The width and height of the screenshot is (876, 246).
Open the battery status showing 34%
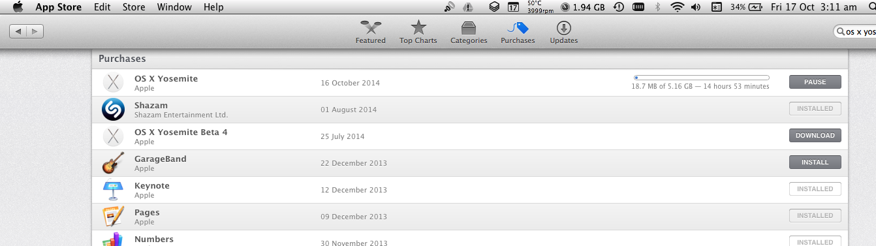[x=746, y=7]
